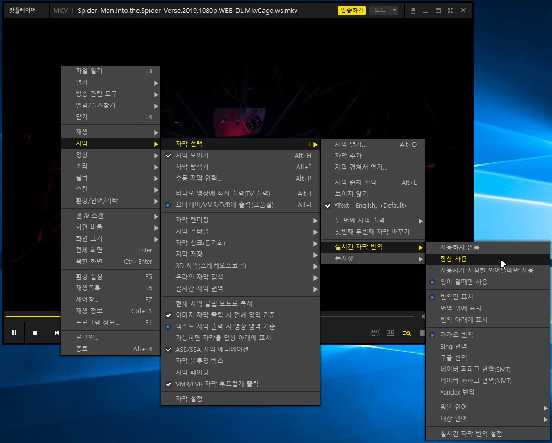Click the previous track button
This screenshot has height=443, width=552.
point(56,333)
